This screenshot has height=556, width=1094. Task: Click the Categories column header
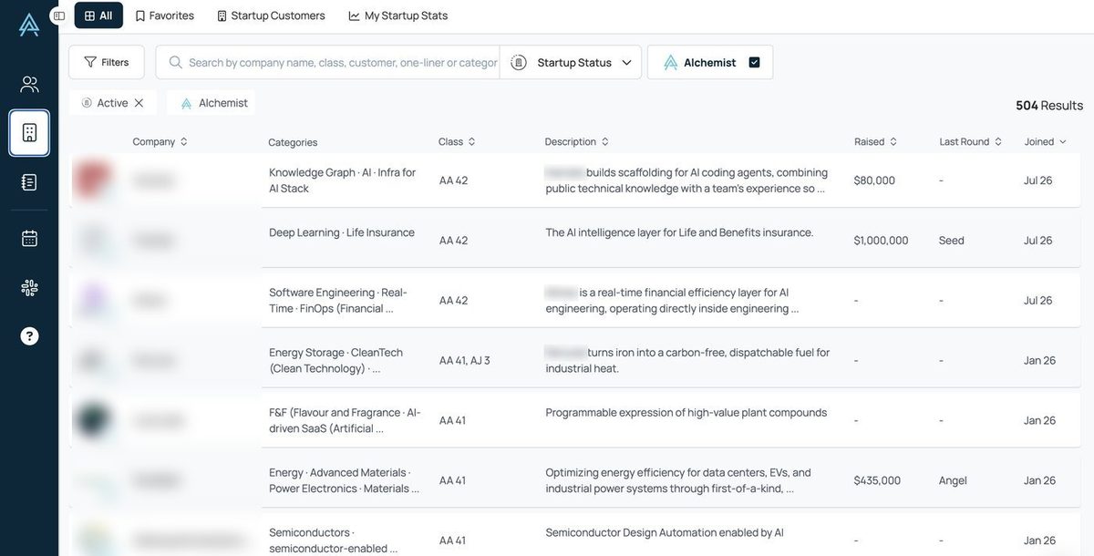pyautogui.click(x=293, y=142)
